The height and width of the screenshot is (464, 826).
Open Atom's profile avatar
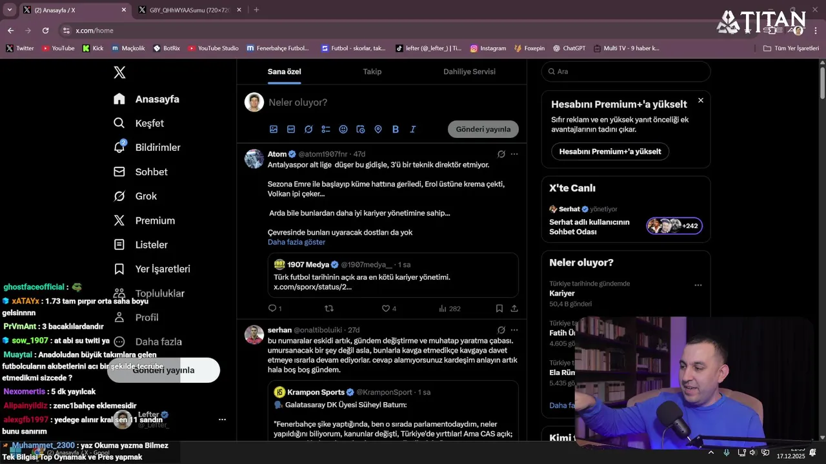[x=254, y=159]
